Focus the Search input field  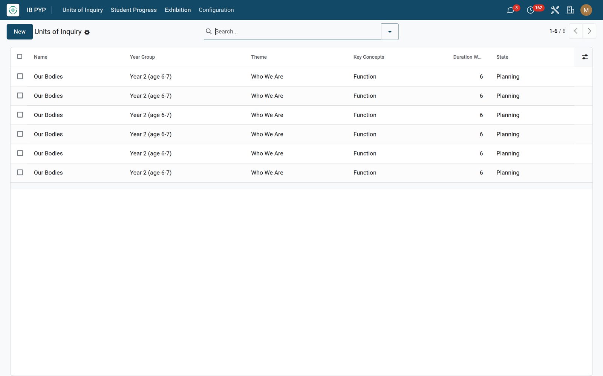[x=297, y=32]
